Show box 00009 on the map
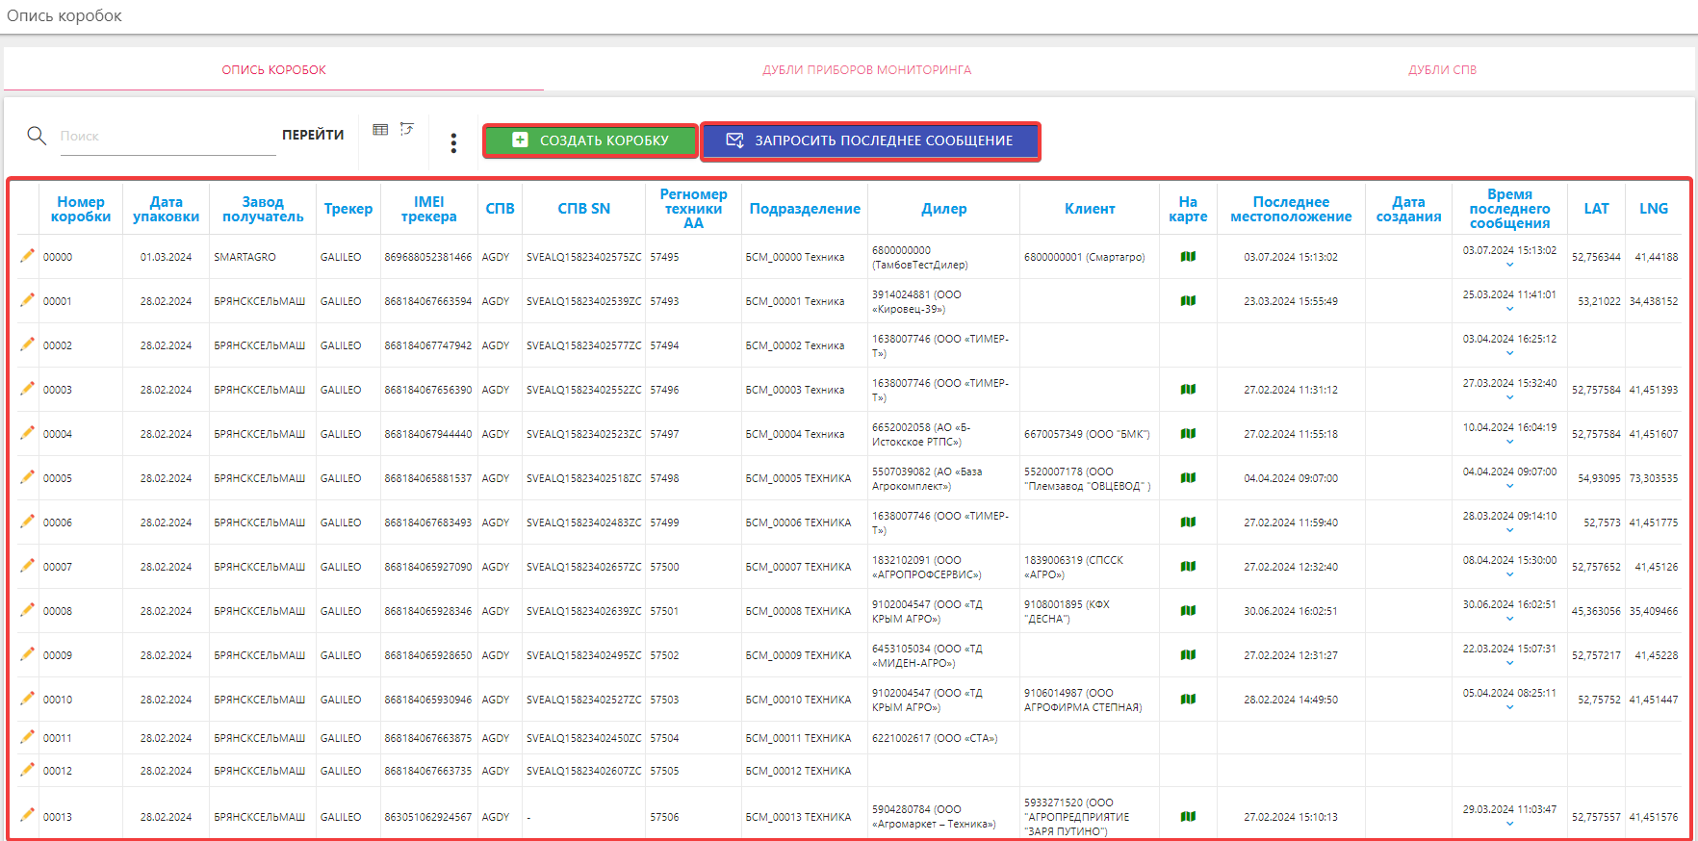Viewport: 1698px width, 841px height. click(x=1188, y=655)
